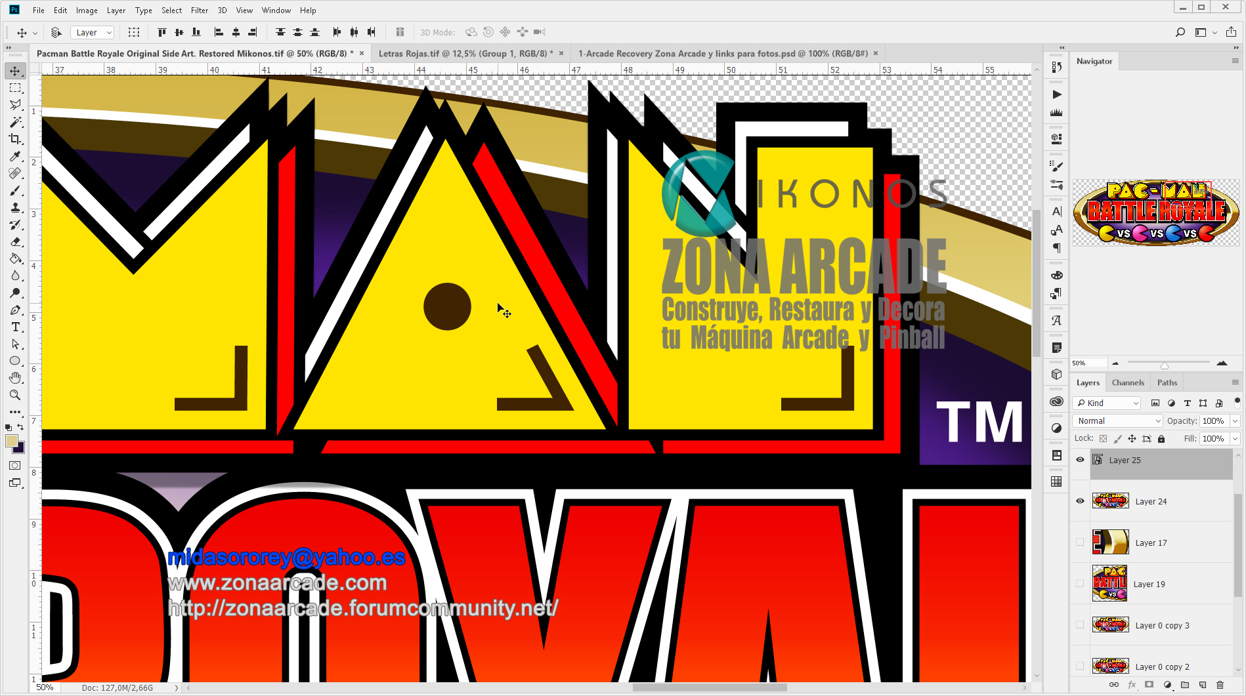Image resolution: width=1246 pixels, height=696 pixels.
Task: Select the Horizontal Type tool
Action: (x=15, y=326)
